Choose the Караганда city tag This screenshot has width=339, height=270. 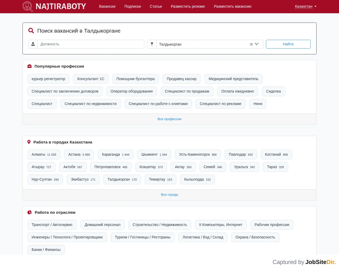116,154
